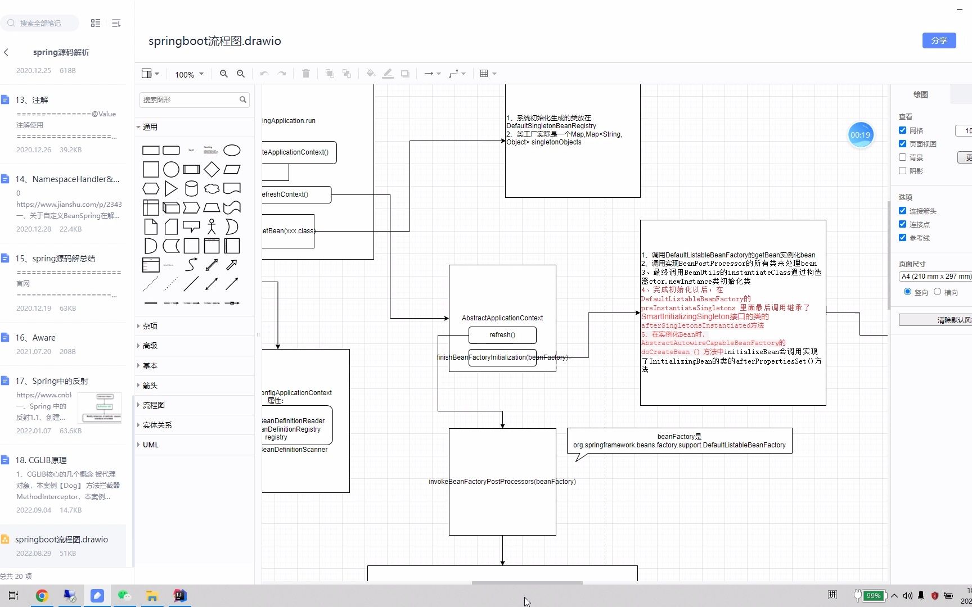Select the cube shape in the palette
Viewport: 972px width, 607px height.
click(171, 207)
